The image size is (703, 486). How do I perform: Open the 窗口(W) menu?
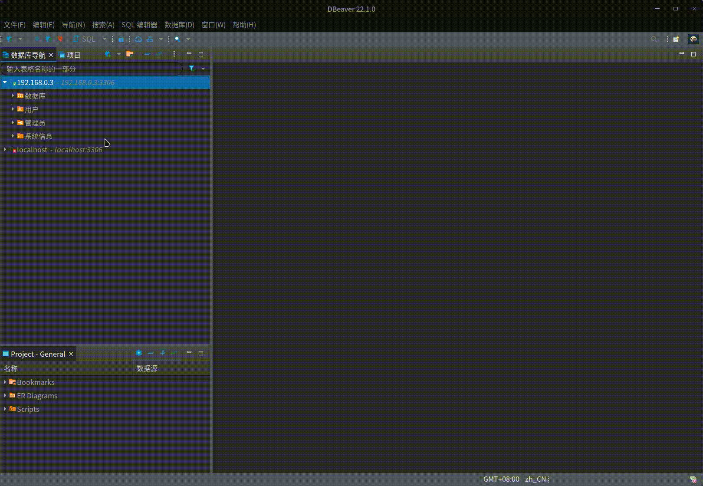214,25
